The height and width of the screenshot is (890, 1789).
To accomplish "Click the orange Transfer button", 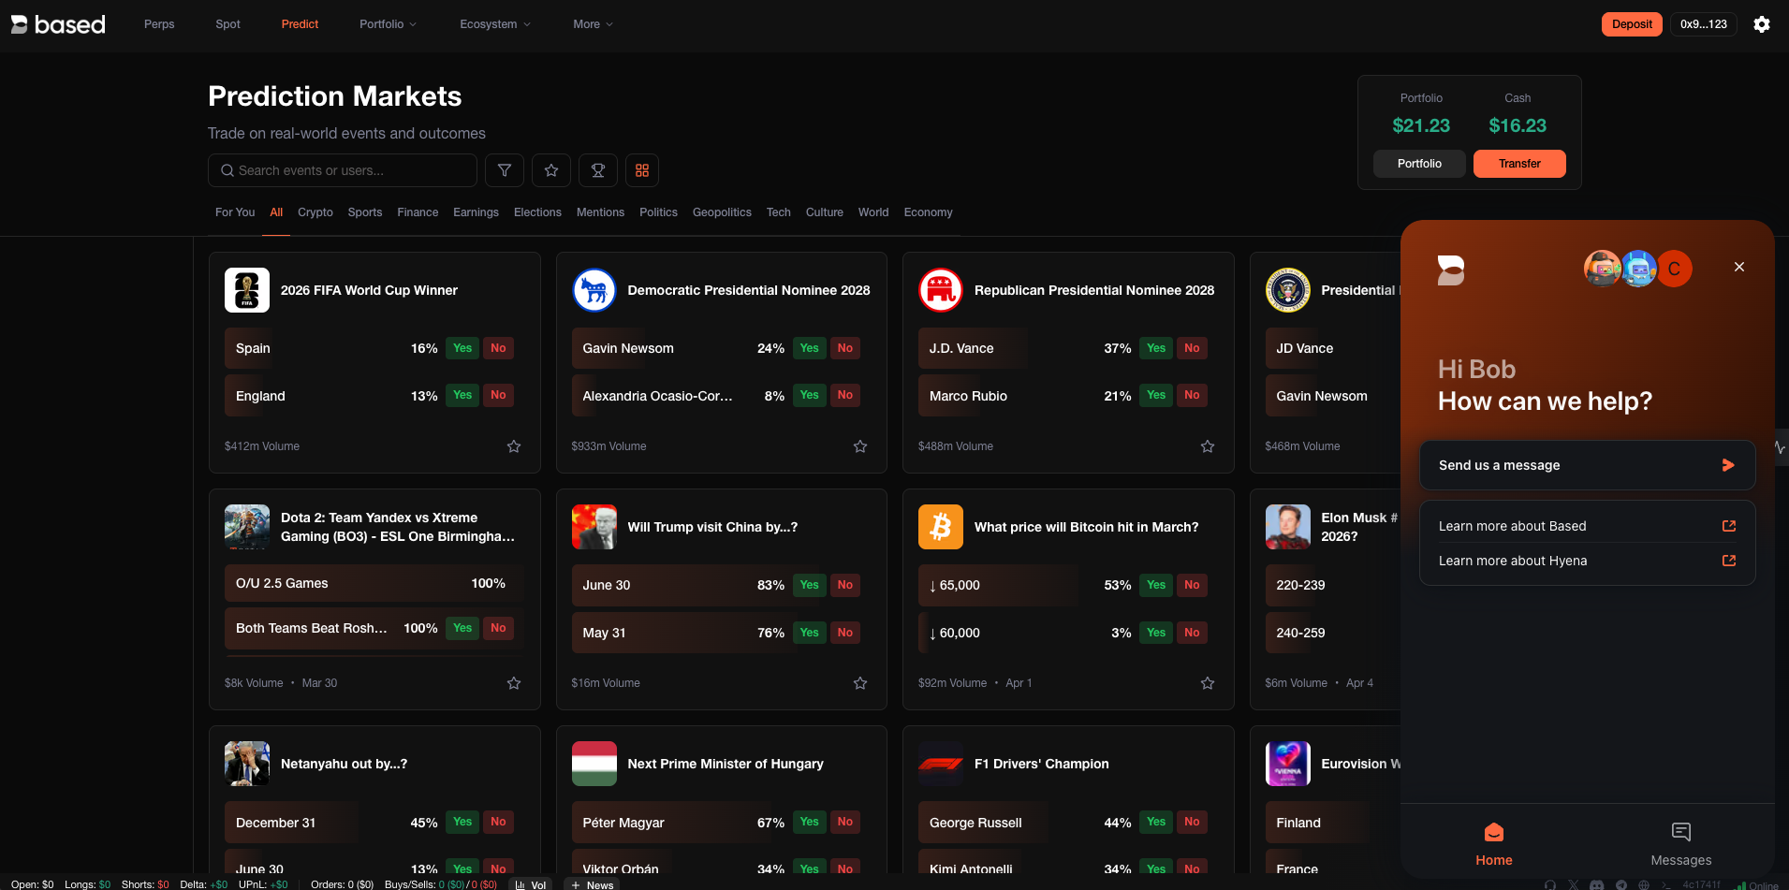I will (1519, 164).
